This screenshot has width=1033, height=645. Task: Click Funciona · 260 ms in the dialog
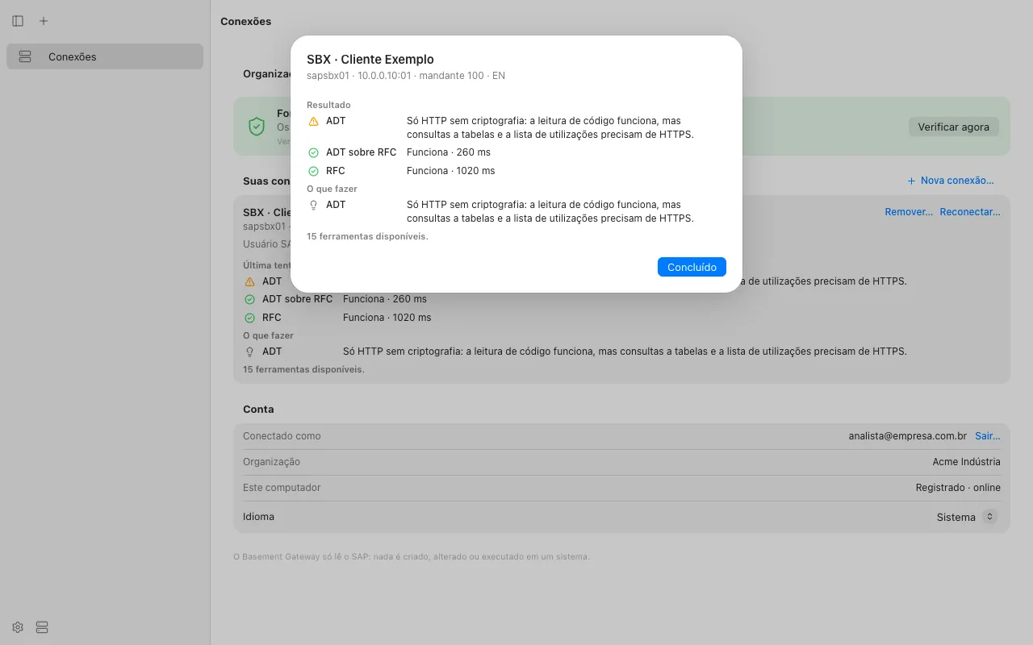tap(449, 152)
